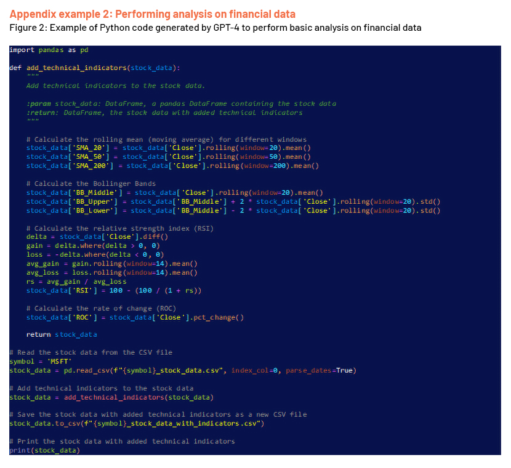This screenshot has height=468, width=511.
Task: Click the line assigning stock_data['BB_Lower']
Action: (233, 211)
